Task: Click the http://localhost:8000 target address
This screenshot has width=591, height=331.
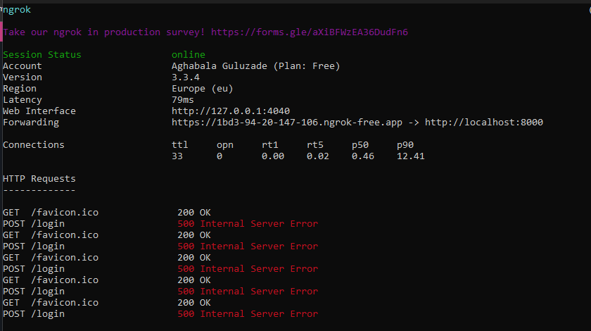Action: [484, 123]
